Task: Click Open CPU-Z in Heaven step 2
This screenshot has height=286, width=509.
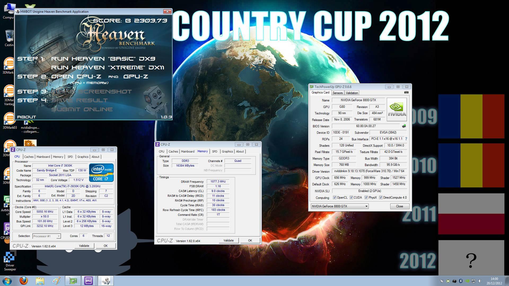Action: point(76,77)
